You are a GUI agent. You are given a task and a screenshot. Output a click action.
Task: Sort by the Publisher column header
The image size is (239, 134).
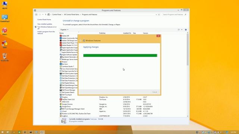tap(102, 33)
